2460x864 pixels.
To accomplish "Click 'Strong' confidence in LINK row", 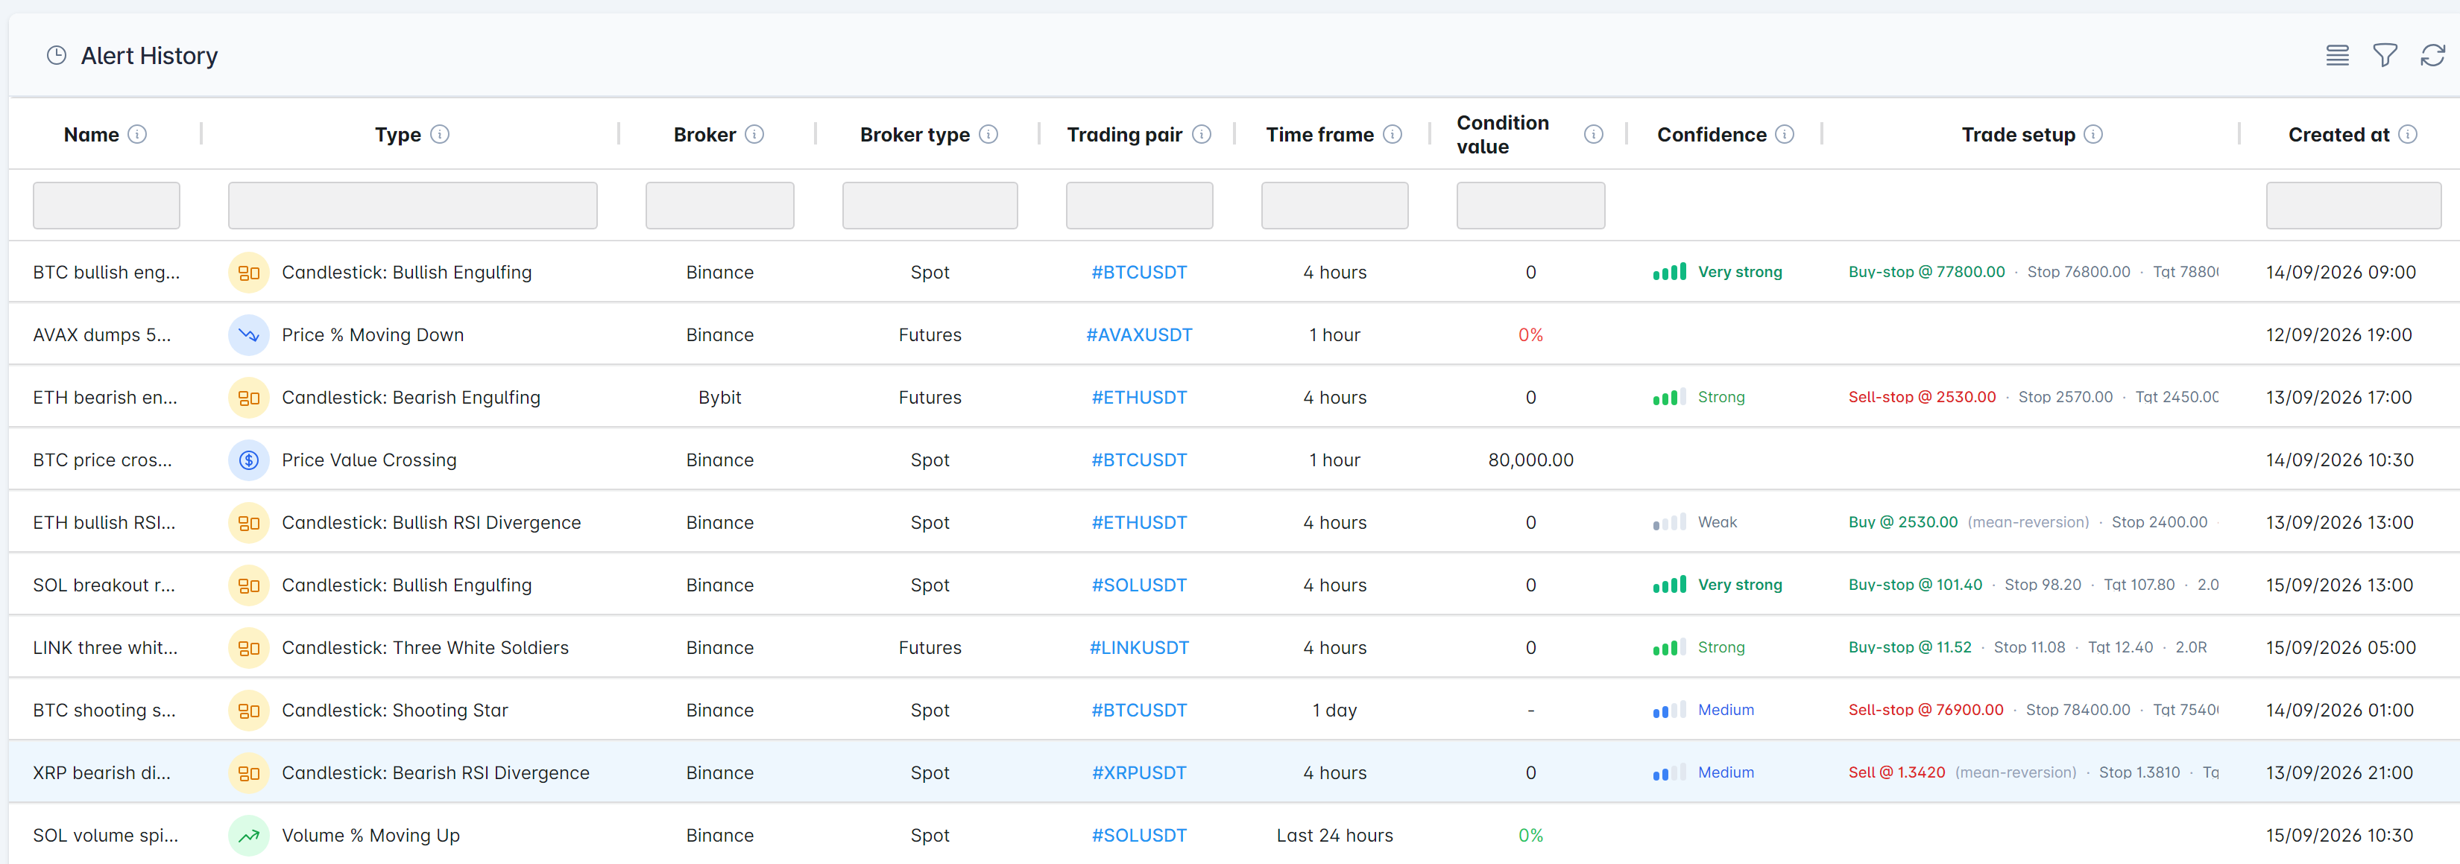I will point(1721,647).
